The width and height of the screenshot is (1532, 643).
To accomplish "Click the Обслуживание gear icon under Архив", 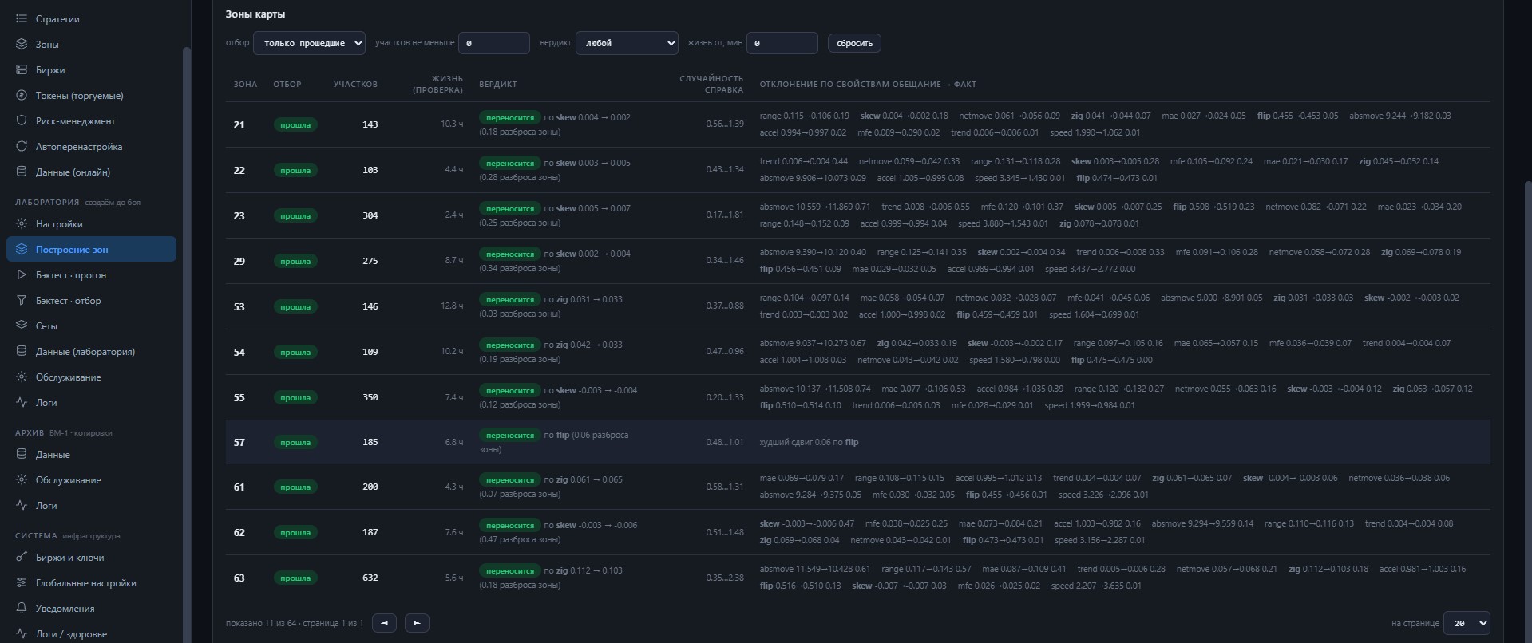I will click(x=22, y=479).
